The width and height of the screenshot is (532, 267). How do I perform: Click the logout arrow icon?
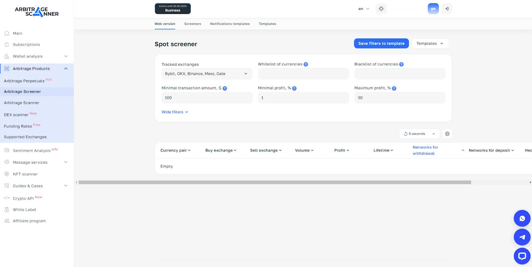click(x=447, y=9)
